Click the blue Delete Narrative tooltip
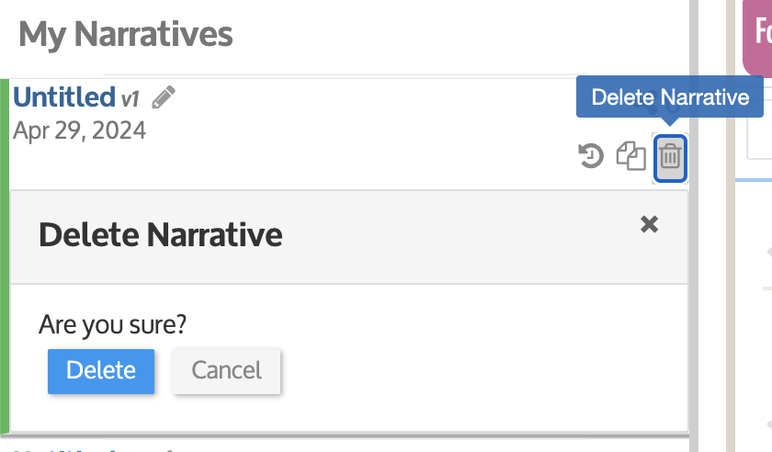The height and width of the screenshot is (452, 772). click(670, 97)
